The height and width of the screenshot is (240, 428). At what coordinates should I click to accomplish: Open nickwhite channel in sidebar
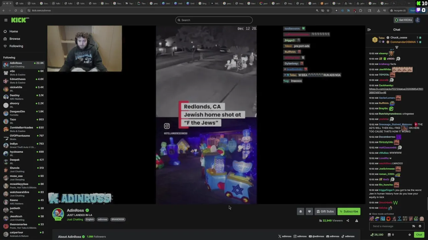coord(23,89)
